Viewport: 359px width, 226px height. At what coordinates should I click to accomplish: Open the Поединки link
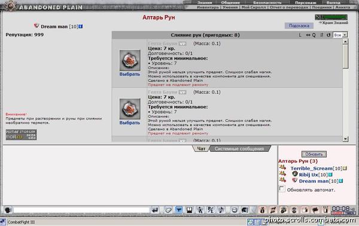321,7
